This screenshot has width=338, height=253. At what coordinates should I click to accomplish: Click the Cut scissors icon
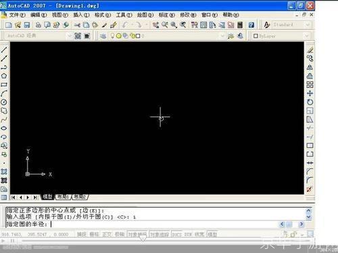pos(77,25)
